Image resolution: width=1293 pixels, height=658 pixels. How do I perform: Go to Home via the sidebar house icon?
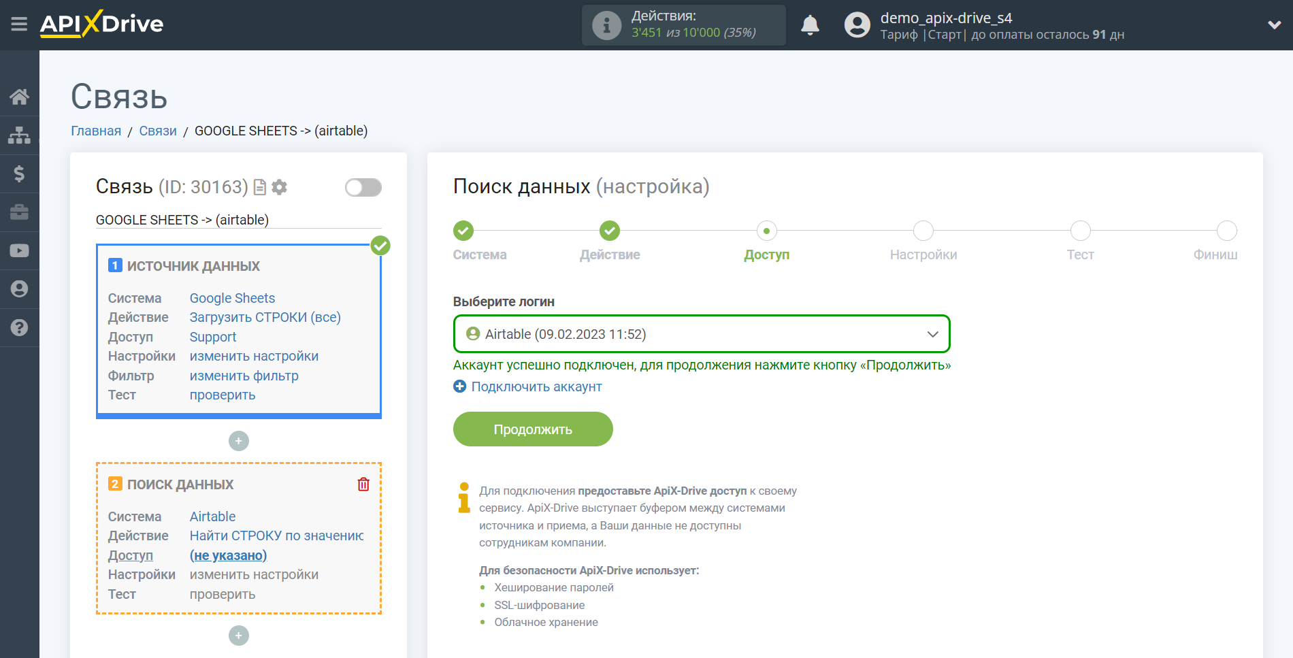[x=19, y=97]
